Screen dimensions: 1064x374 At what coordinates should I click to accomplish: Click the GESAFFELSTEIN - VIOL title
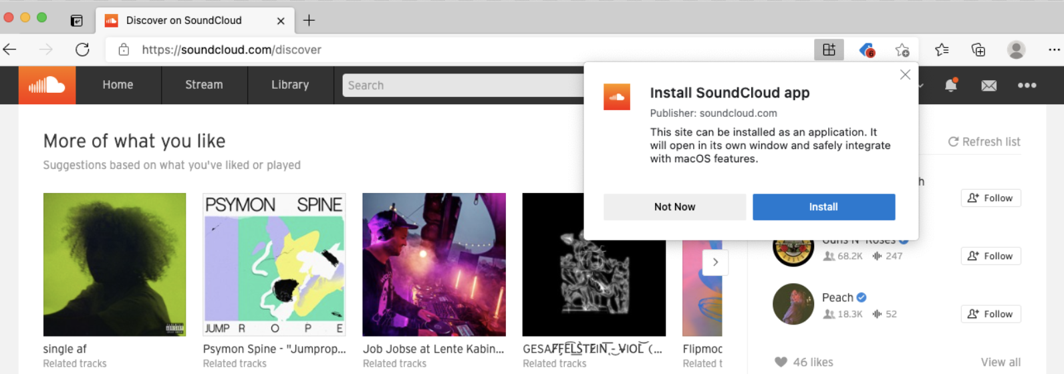[x=592, y=349]
